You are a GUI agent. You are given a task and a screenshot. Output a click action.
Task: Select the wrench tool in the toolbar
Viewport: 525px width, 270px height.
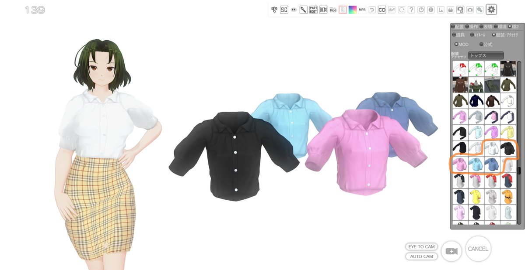304,9
